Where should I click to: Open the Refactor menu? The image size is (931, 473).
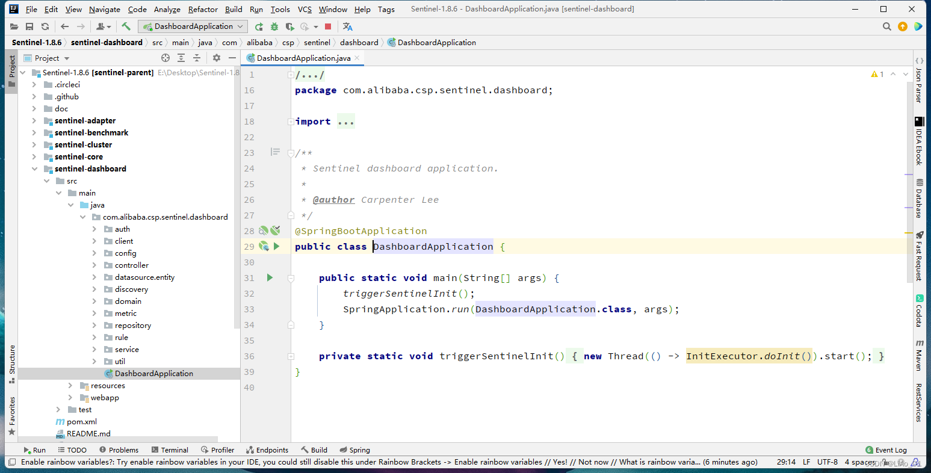pyautogui.click(x=203, y=9)
